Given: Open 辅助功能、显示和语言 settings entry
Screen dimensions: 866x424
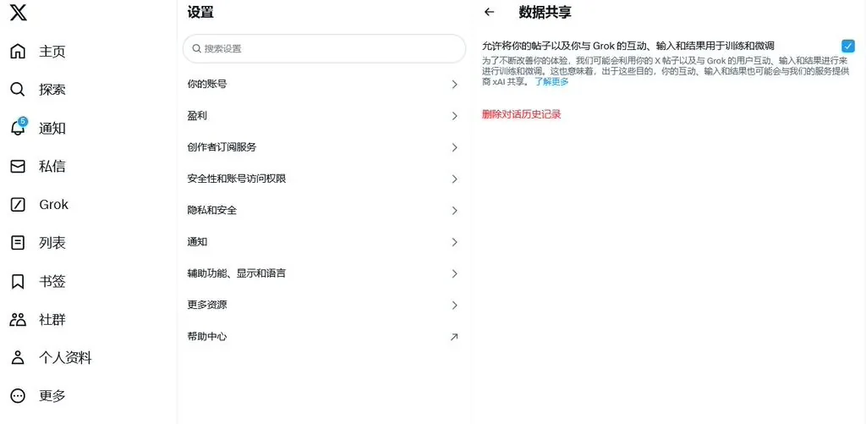Looking at the screenshot, I should (x=324, y=273).
